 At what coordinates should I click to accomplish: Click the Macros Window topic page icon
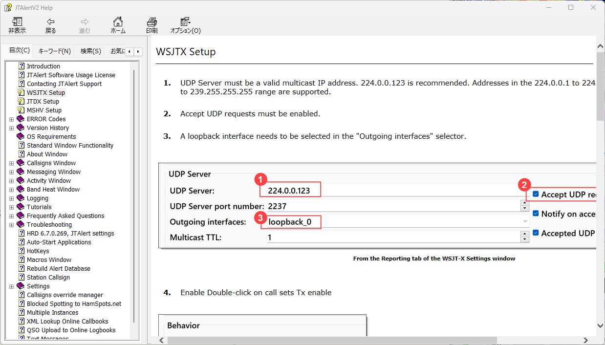[22, 259]
